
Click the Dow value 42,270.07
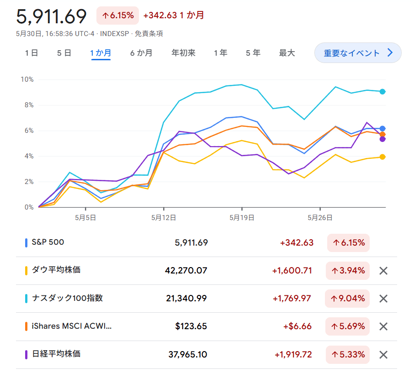tap(186, 271)
